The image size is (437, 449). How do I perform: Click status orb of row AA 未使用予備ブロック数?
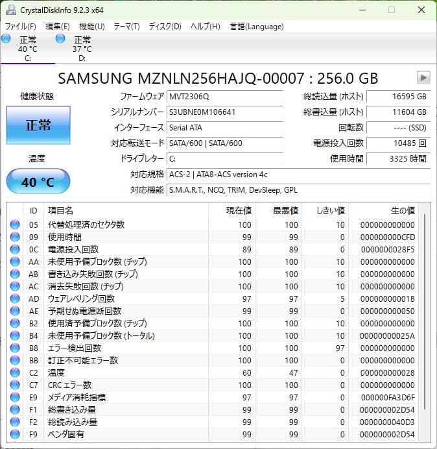coord(15,261)
